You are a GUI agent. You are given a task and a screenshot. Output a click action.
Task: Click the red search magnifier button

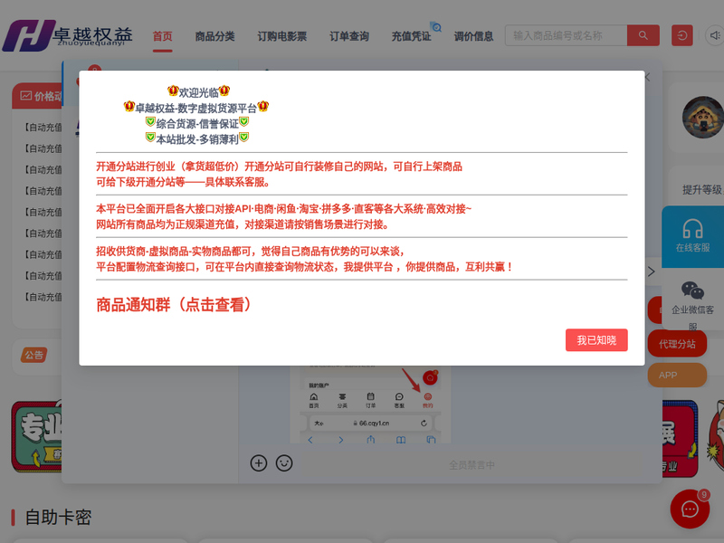pyautogui.click(x=643, y=35)
